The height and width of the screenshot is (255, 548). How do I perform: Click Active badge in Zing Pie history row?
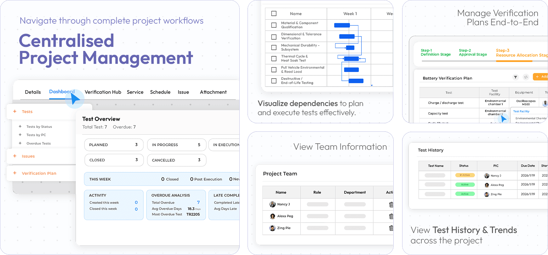click(465, 194)
